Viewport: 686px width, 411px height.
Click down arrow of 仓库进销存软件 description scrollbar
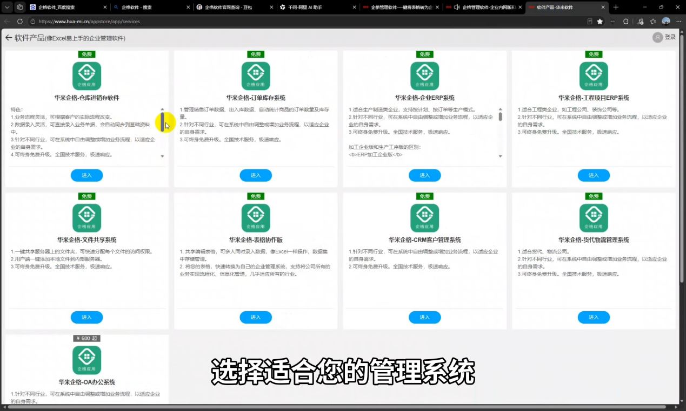(x=162, y=156)
